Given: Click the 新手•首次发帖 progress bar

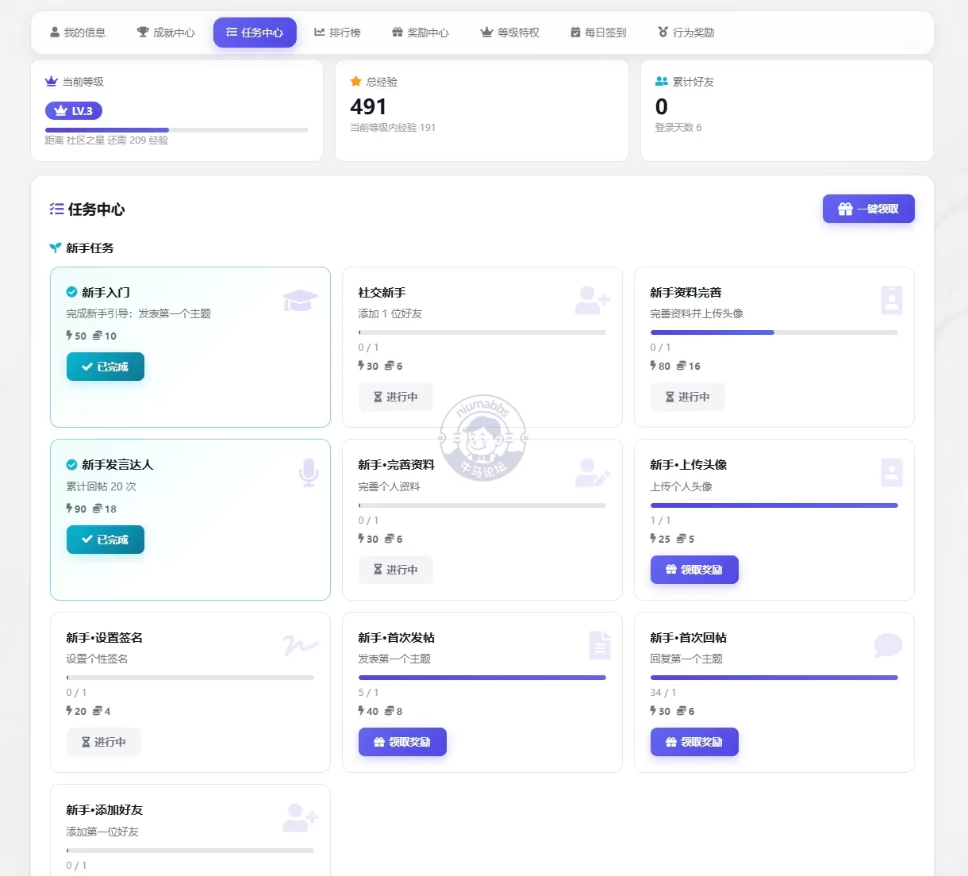Looking at the screenshot, I should 482,678.
